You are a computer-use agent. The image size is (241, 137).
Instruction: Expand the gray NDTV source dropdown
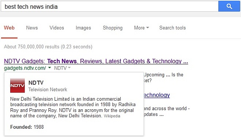pyautogui.click(x=62, y=68)
